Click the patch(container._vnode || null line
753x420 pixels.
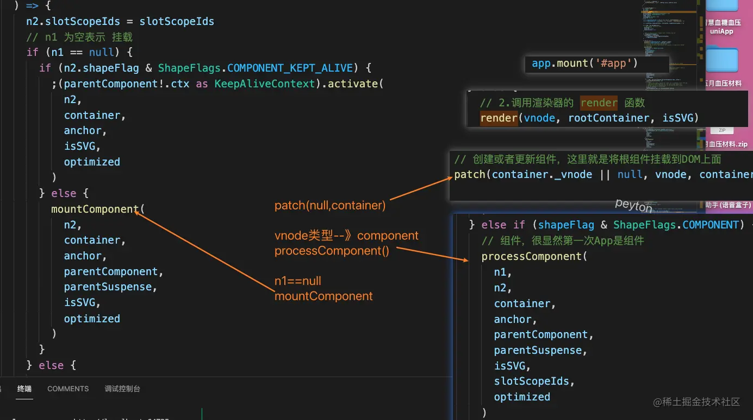pos(603,174)
